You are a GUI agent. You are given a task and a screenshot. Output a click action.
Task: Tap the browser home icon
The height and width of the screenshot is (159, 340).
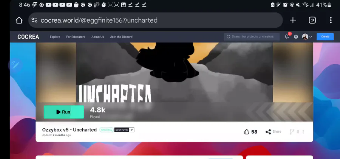tap(19, 20)
